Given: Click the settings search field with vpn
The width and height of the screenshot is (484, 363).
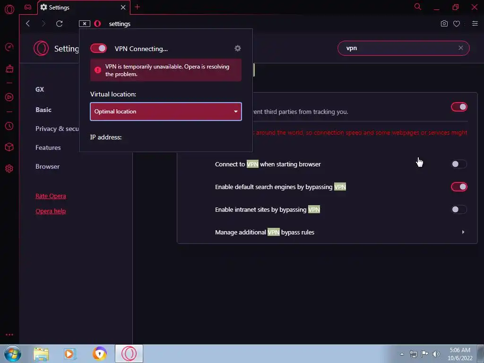Looking at the screenshot, I should 404,48.
